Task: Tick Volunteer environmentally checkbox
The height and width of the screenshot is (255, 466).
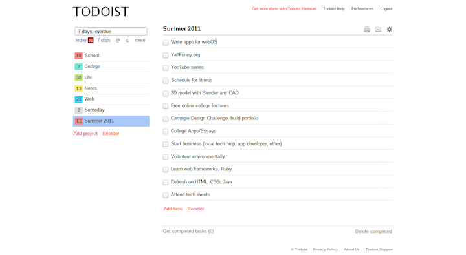Action: click(166, 157)
